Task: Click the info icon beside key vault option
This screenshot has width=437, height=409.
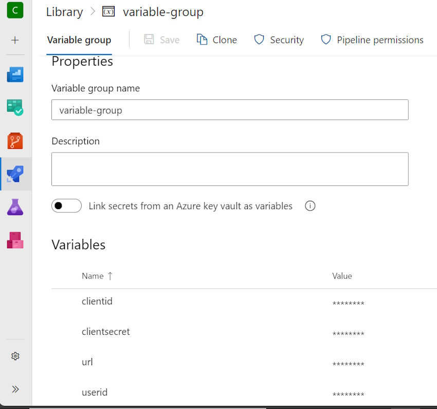Action: point(310,206)
